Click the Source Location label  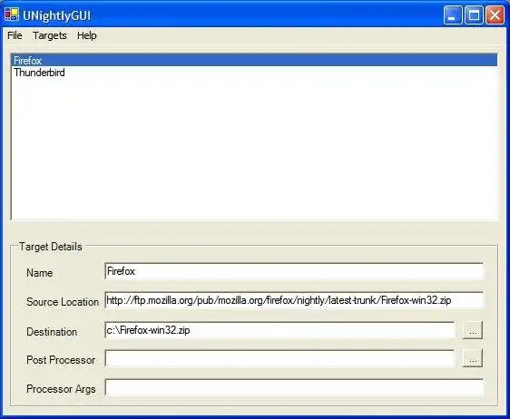[x=63, y=302]
